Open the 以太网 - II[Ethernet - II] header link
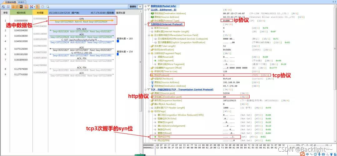This screenshot has width=337, height=156. [163, 10]
